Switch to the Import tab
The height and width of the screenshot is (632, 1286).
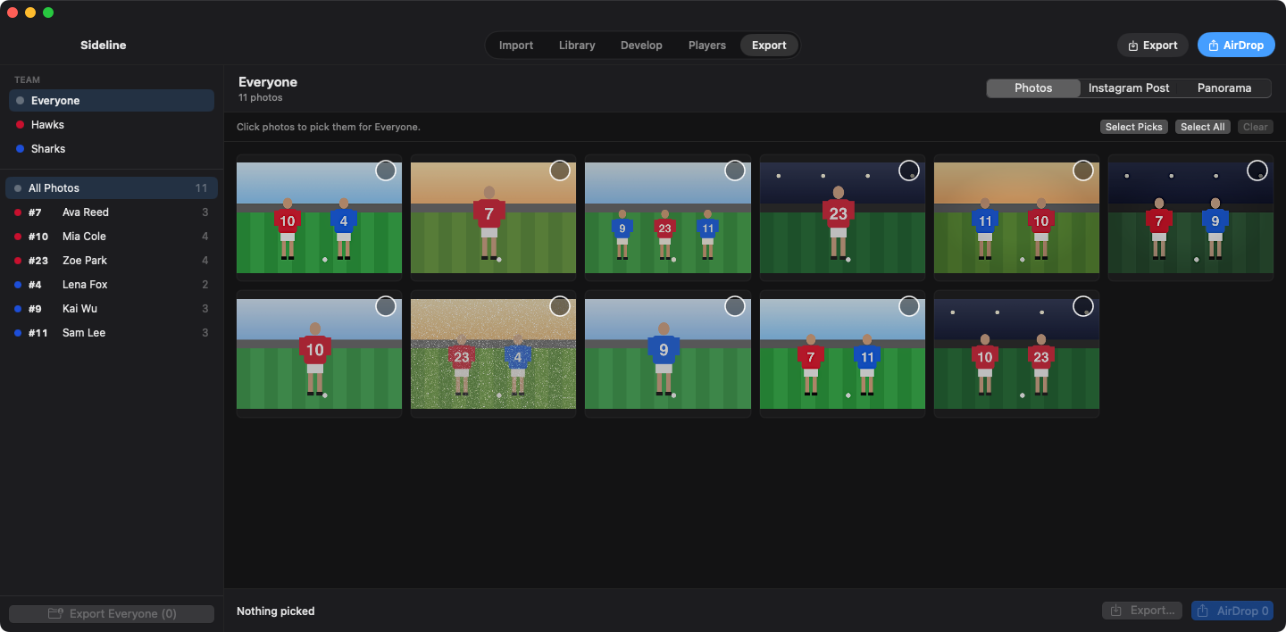[516, 46]
